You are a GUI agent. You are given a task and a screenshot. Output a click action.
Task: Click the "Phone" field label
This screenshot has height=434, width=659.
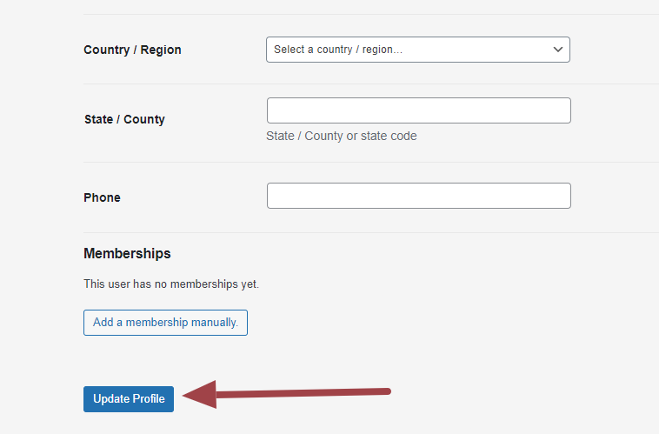pyautogui.click(x=102, y=197)
